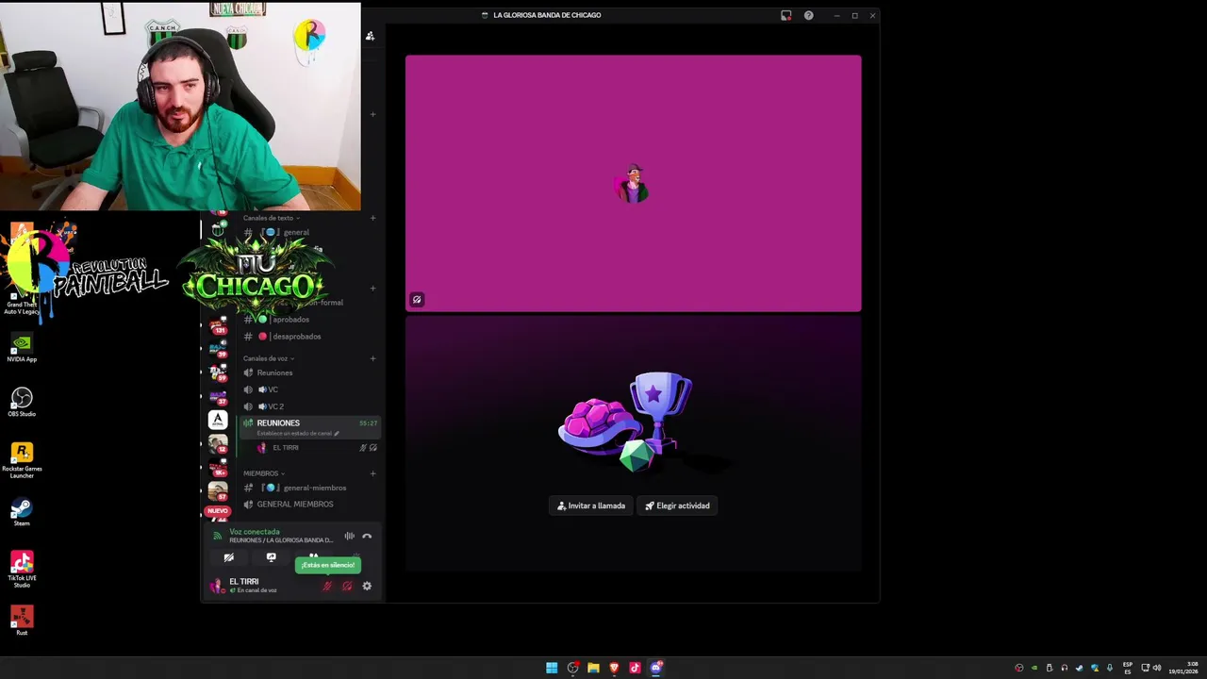Open the aprobados channel
The image size is (1207, 679).
point(310,319)
